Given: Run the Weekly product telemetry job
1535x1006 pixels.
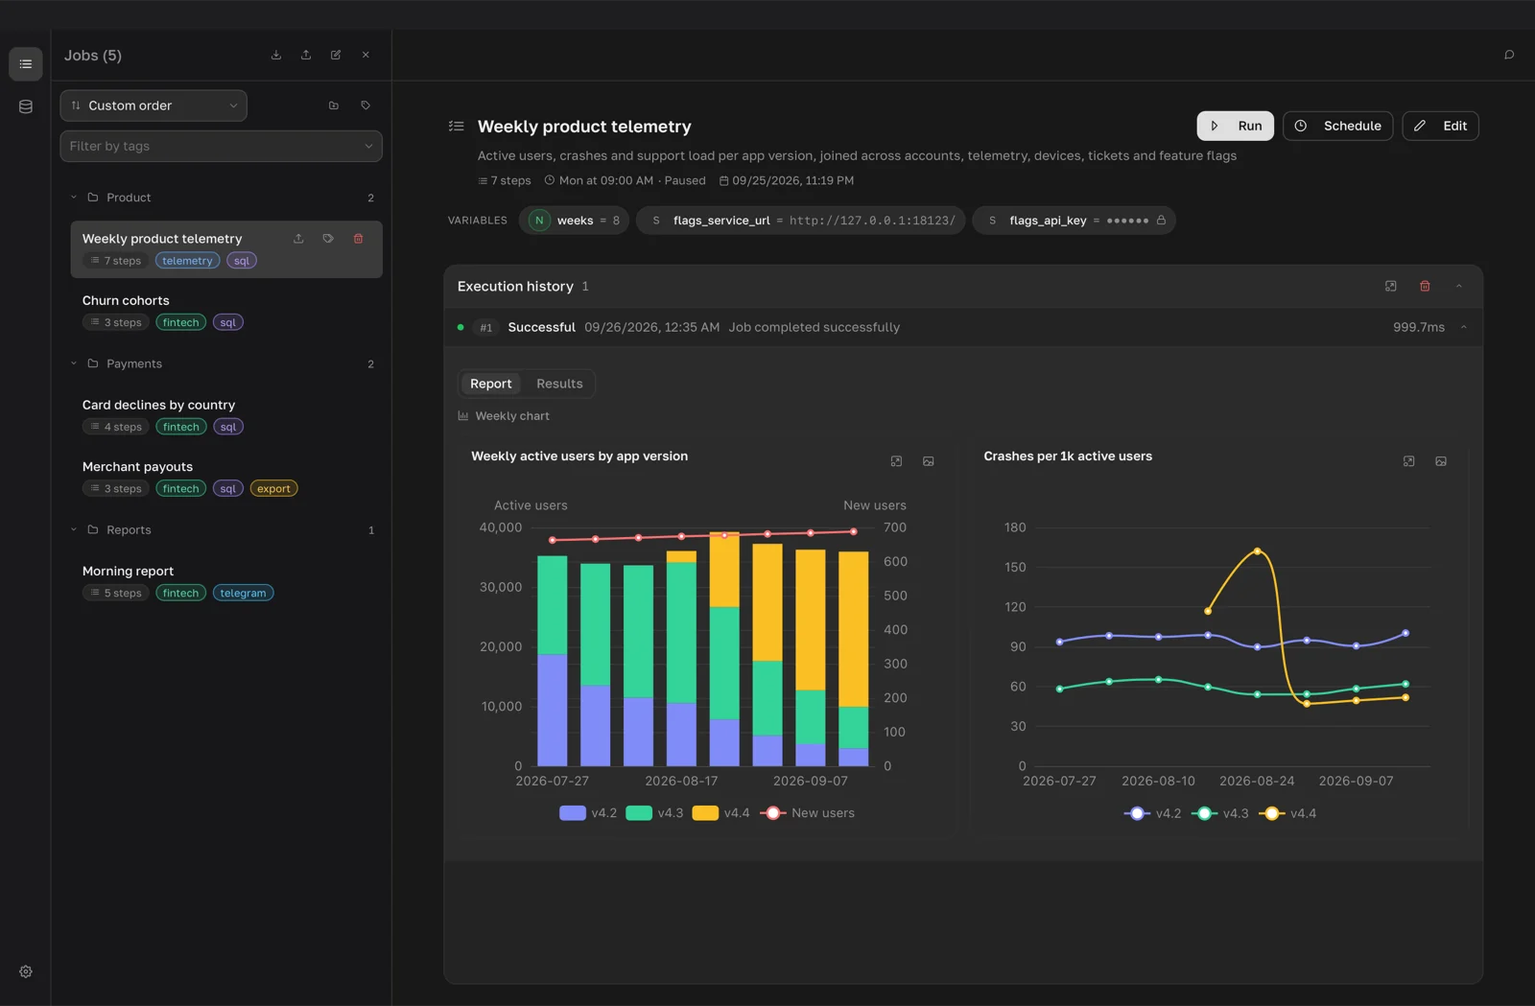Looking at the screenshot, I should tap(1236, 126).
